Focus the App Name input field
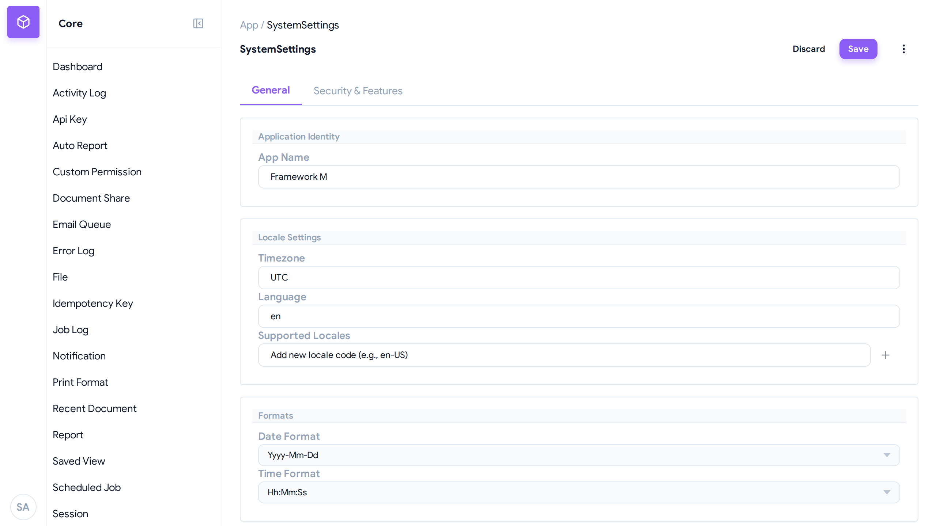The height and width of the screenshot is (526, 936). [579, 177]
